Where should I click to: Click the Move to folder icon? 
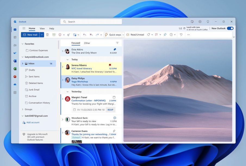coord(75,35)
